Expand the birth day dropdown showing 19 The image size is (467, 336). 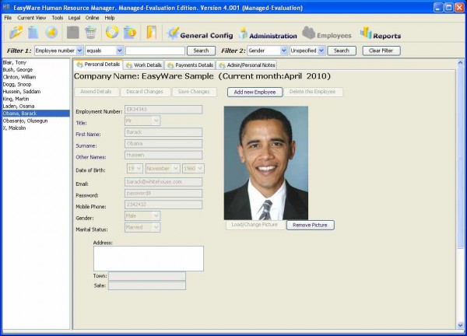pyautogui.click(x=139, y=169)
